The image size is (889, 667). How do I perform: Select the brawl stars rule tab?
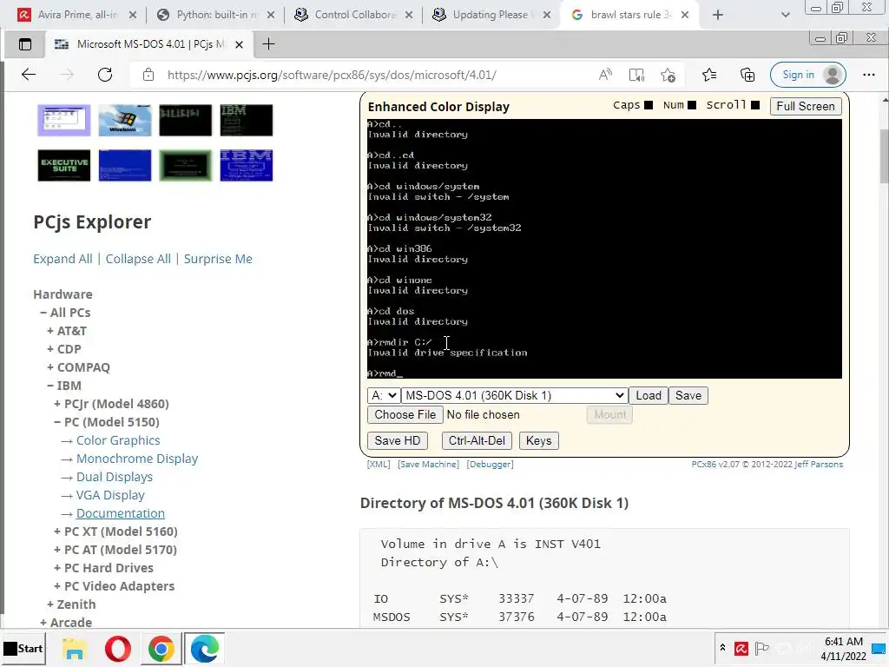click(x=629, y=15)
